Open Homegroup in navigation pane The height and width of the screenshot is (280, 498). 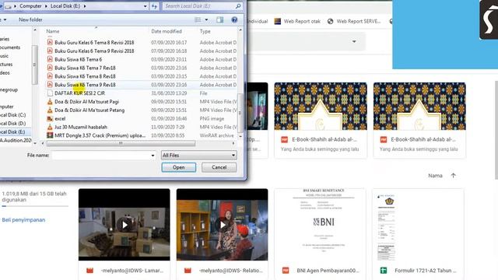pos(9,90)
